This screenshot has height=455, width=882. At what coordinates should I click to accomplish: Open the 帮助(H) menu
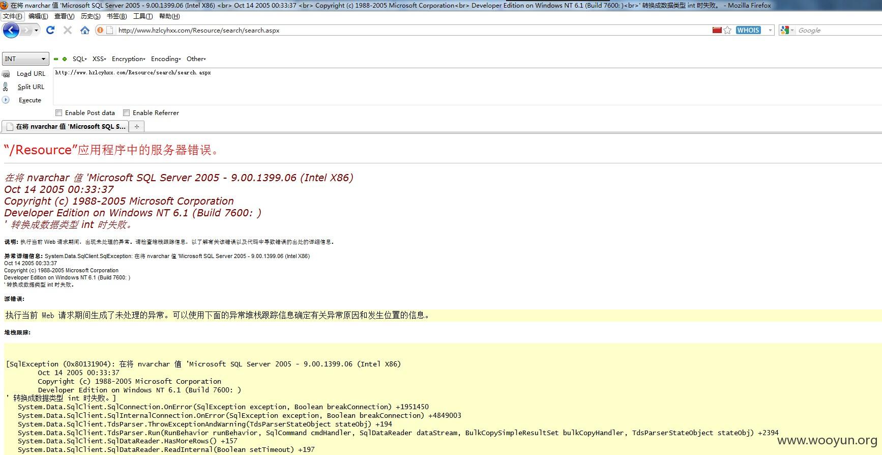(x=169, y=16)
